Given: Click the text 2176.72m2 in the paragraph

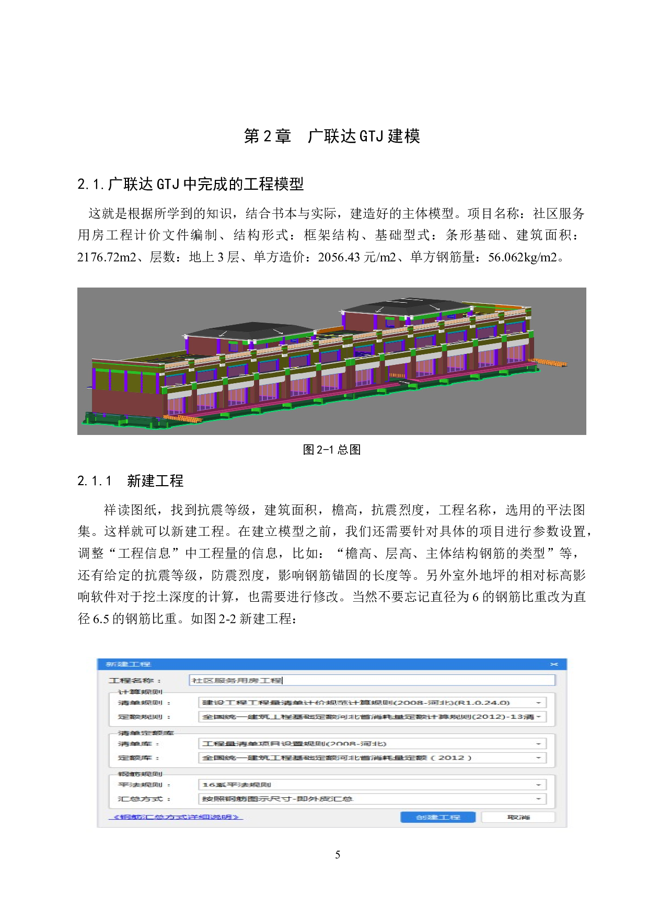Looking at the screenshot, I should [x=107, y=257].
